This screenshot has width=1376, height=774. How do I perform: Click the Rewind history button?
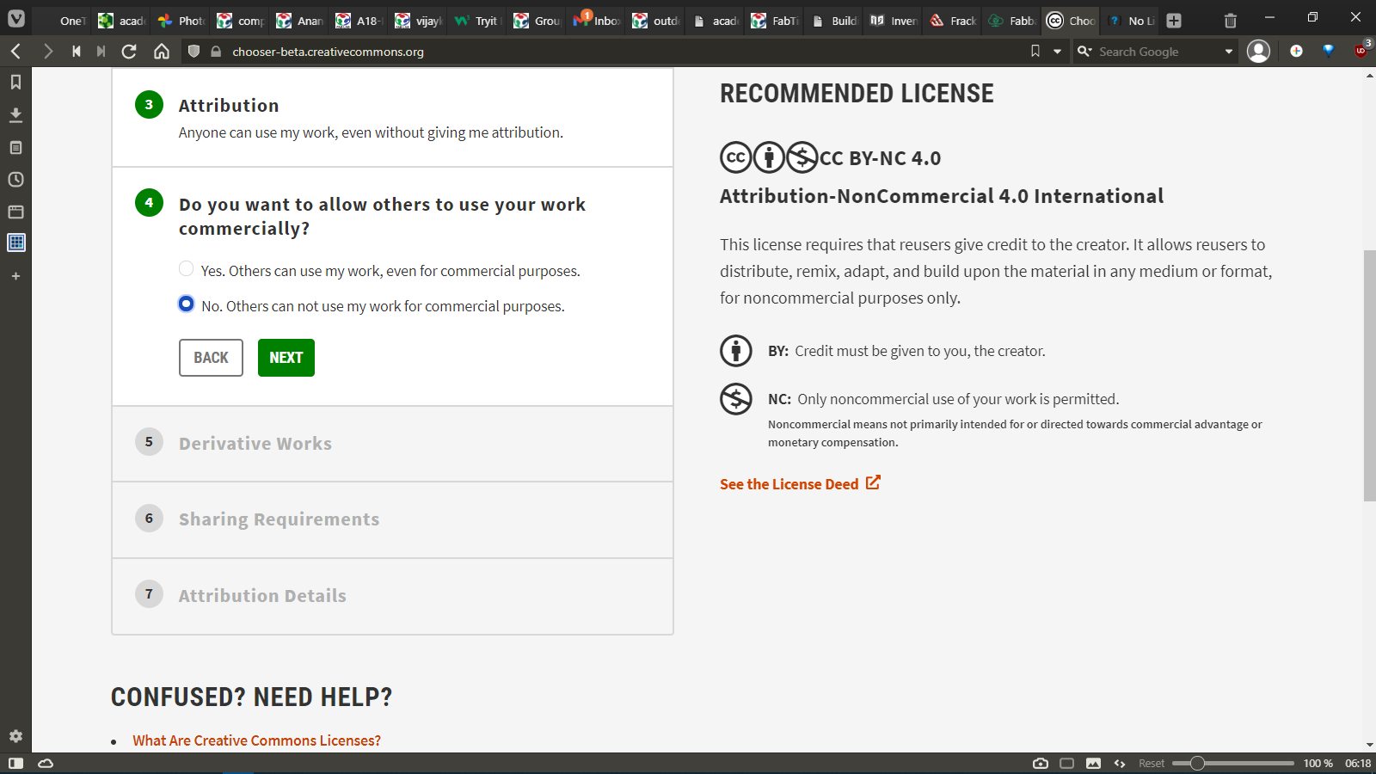77,52
